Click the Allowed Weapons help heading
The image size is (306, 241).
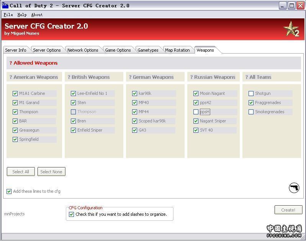[33, 63]
